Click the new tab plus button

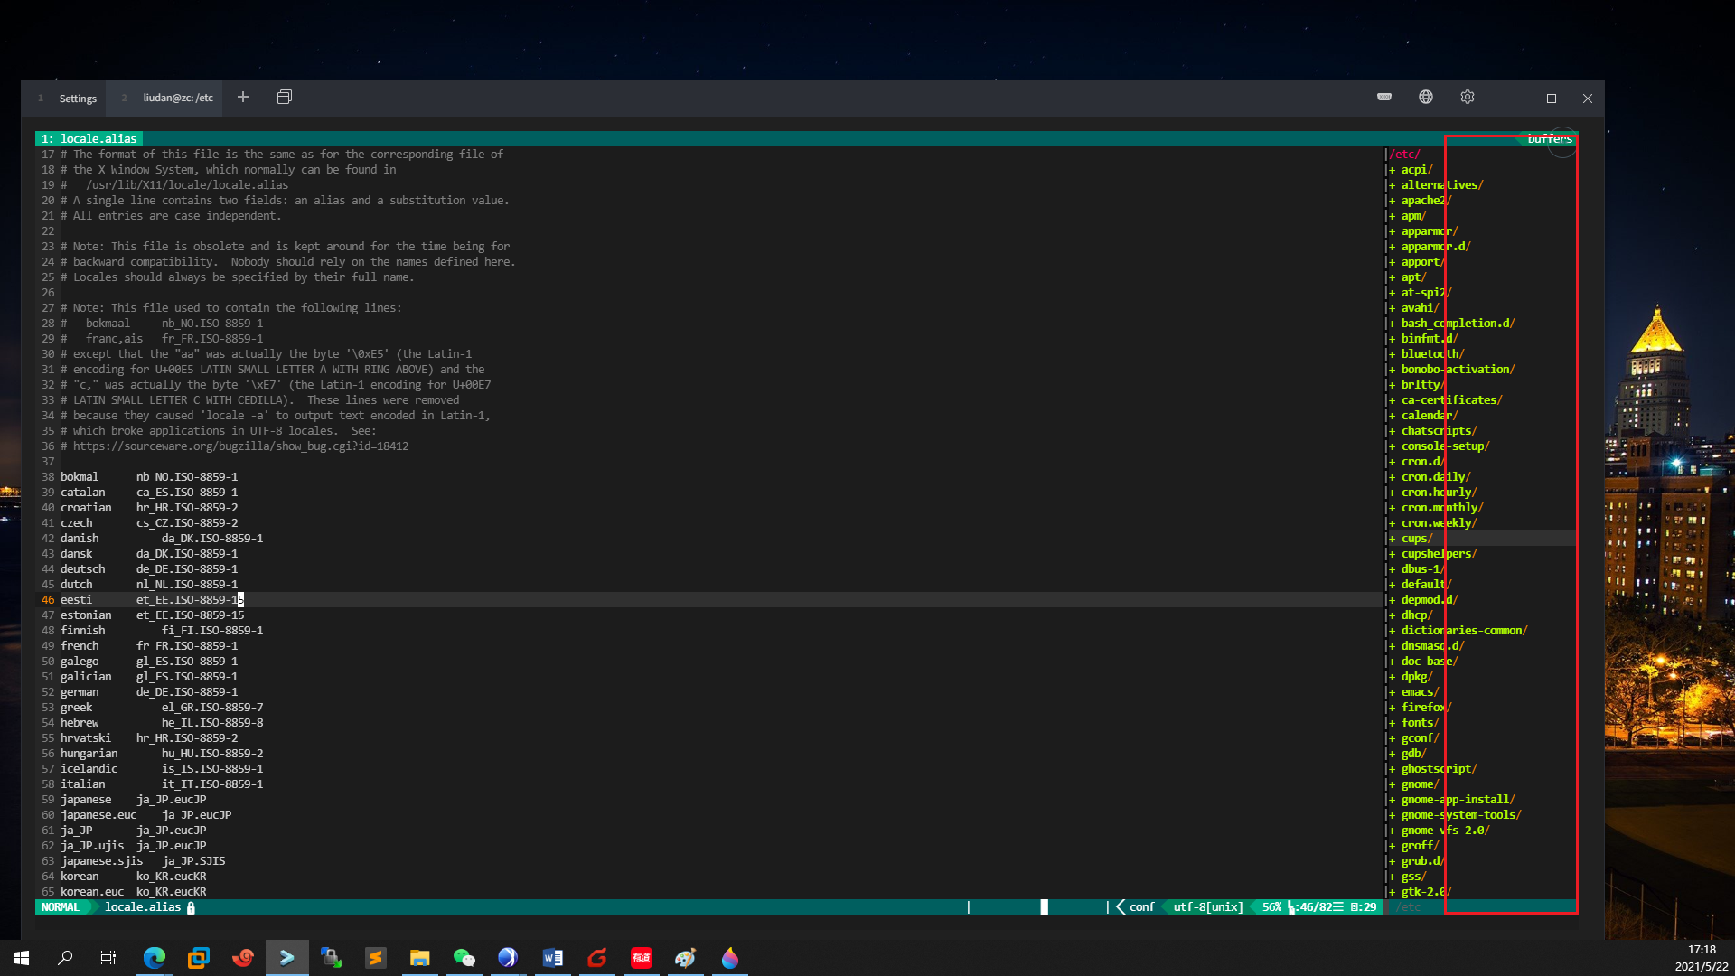pyautogui.click(x=242, y=96)
